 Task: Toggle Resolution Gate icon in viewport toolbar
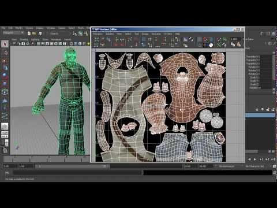tap(47, 44)
